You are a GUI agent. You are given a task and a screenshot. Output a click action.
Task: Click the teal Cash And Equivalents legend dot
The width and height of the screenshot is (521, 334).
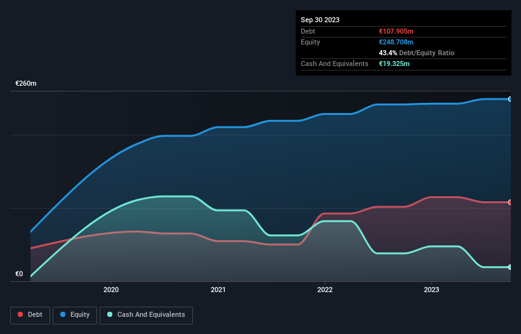point(110,314)
